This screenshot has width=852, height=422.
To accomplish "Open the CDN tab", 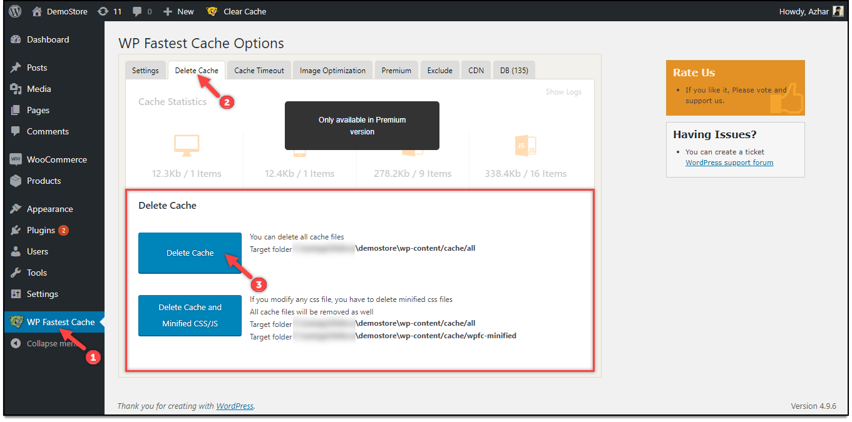I will pyautogui.click(x=476, y=70).
